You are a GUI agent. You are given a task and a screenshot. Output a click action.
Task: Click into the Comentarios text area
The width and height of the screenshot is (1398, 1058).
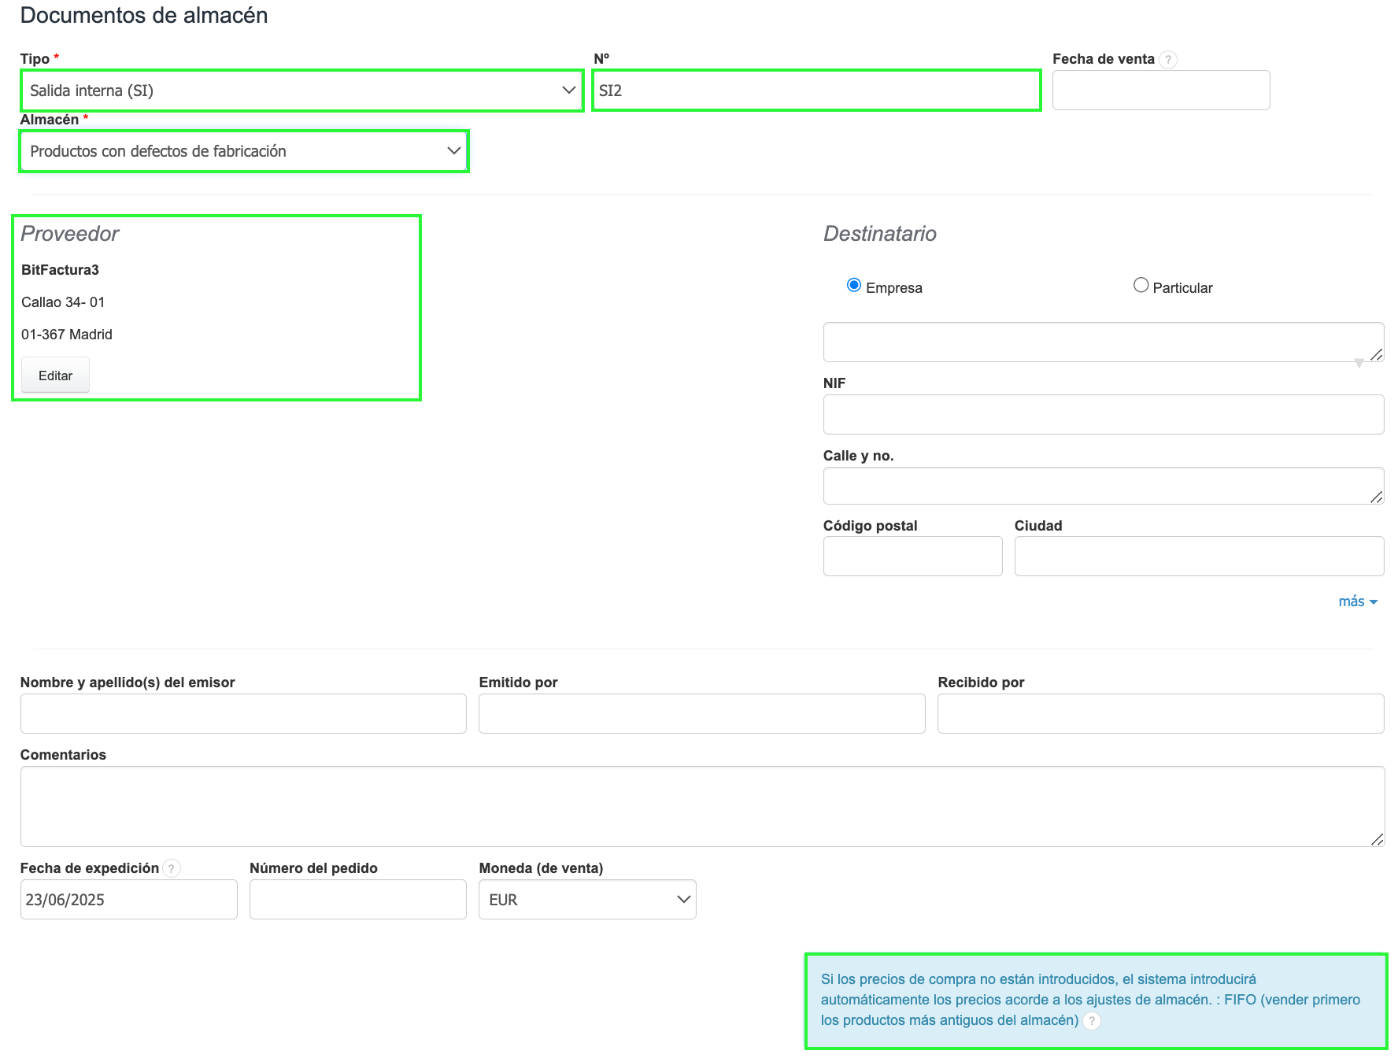pos(701,807)
